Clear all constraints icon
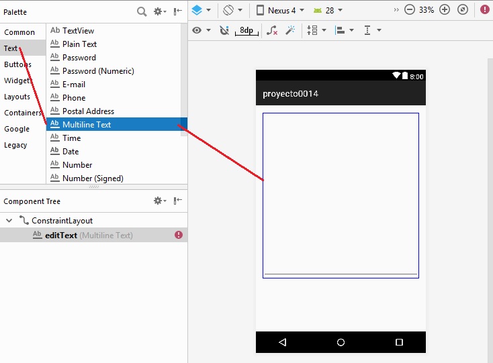The width and height of the screenshot is (493, 363). pos(271,30)
